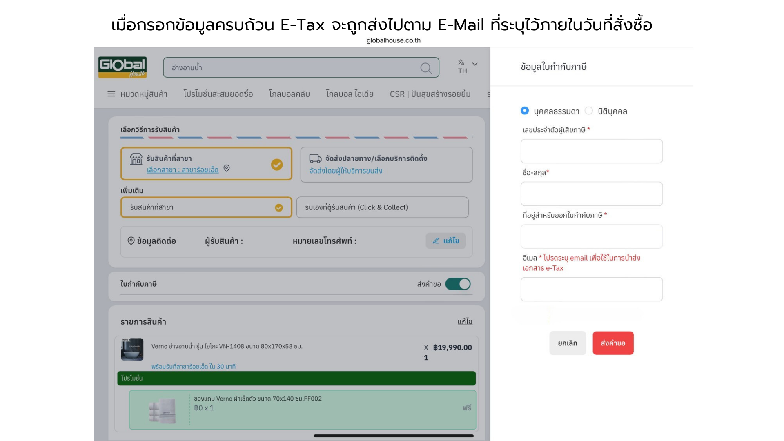Click the checkmark in เพิ่มเติม รับสินค้าที่สาขา option
784x441 pixels.
[x=279, y=208]
